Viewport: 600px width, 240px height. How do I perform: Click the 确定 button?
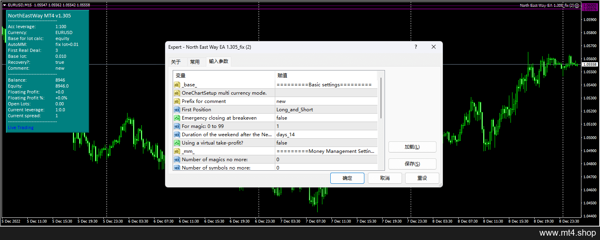[x=347, y=178]
